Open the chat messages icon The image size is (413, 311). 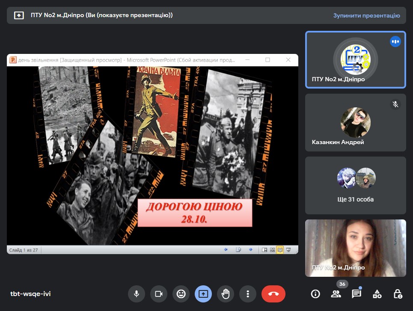[x=357, y=294]
